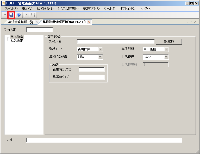
Task: Open second toolbar options dropdown arrow
Action: 26,15
